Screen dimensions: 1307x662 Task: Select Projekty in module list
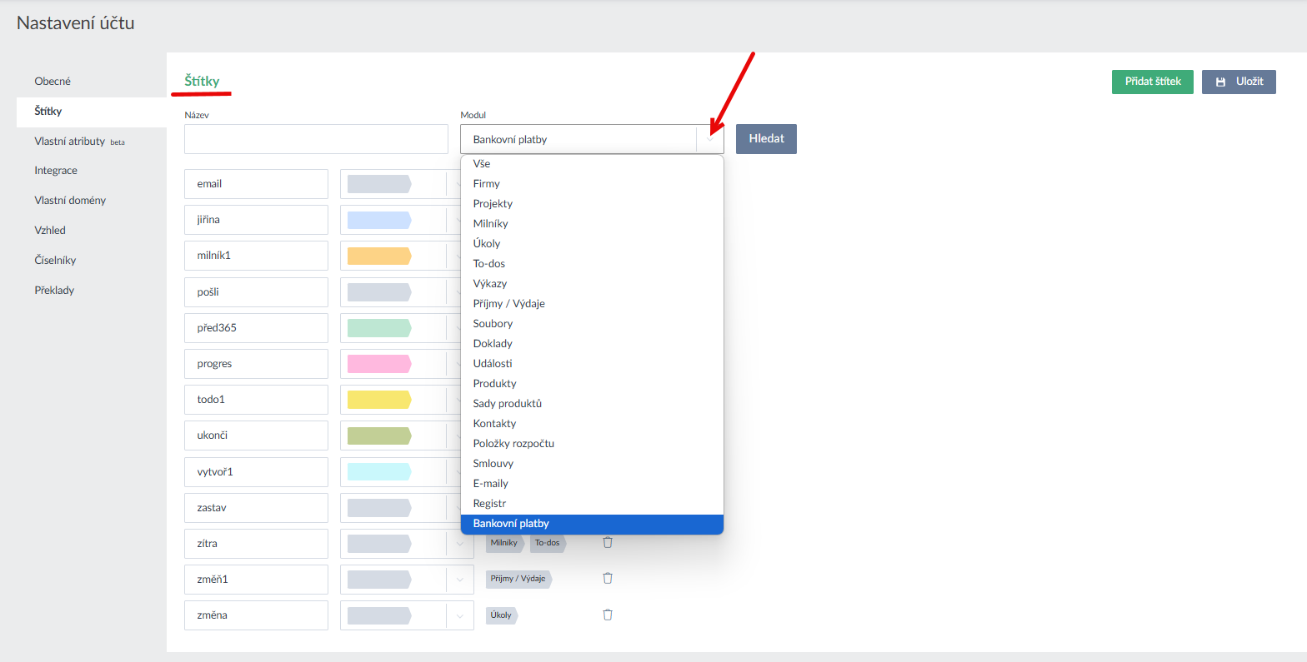pos(493,204)
